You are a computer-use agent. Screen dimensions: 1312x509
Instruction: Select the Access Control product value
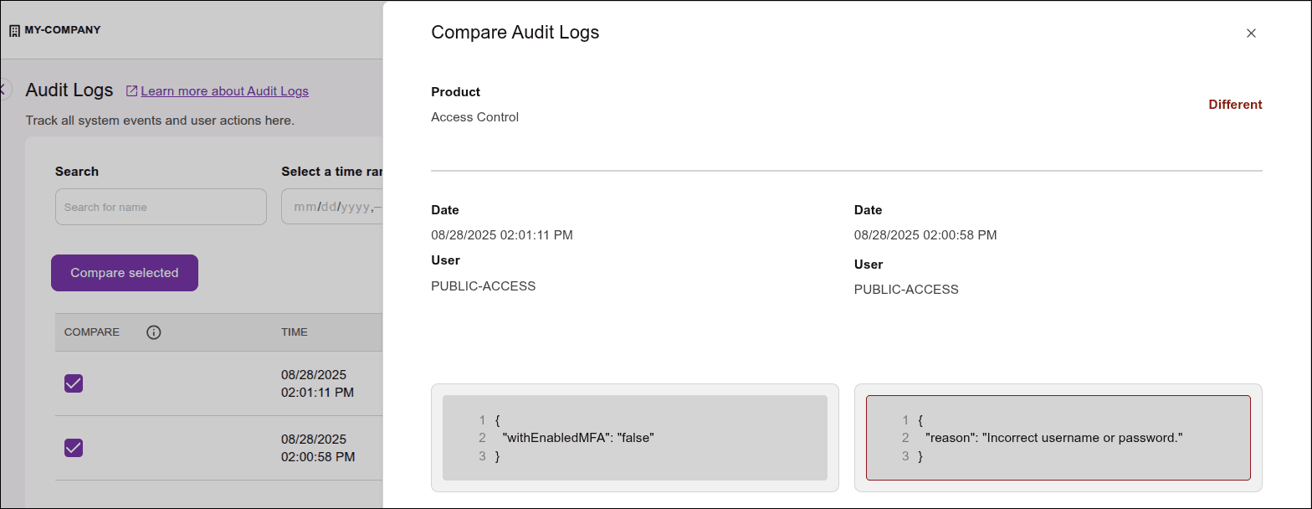coord(474,117)
